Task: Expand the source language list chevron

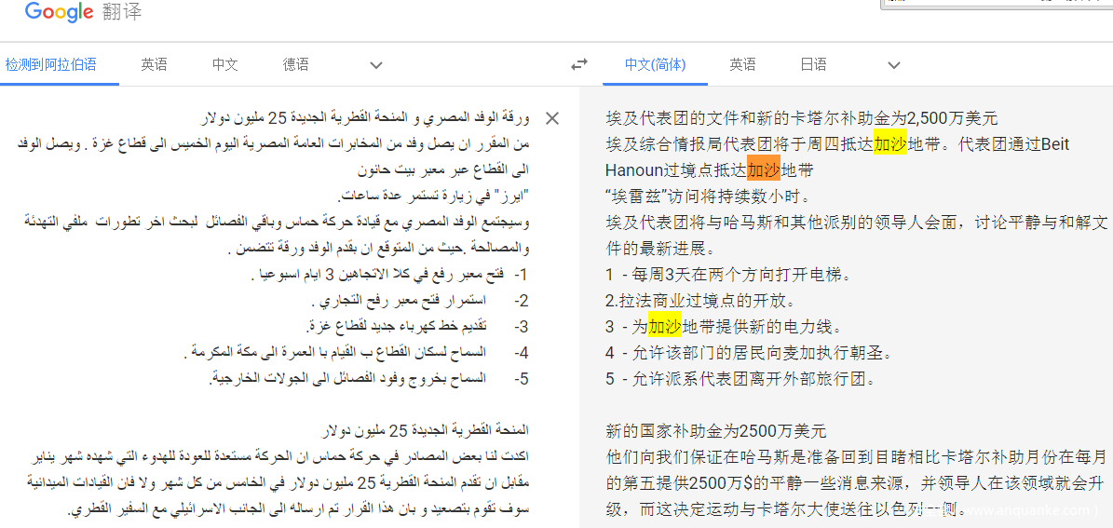Action: click(x=376, y=65)
